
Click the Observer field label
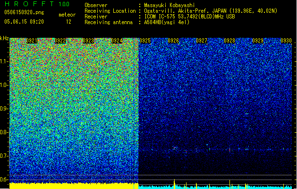click(x=96, y=5)
